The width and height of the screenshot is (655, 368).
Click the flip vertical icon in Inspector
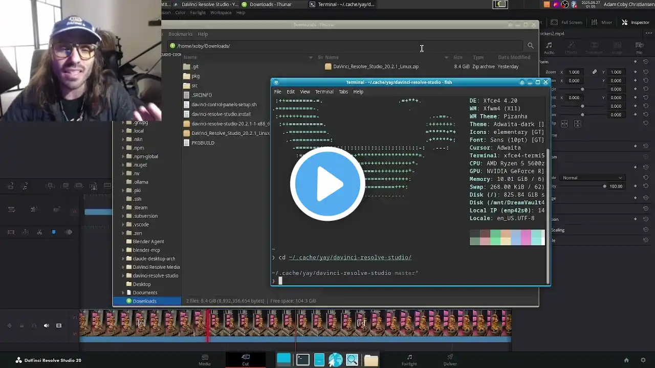tap(578, 124)
